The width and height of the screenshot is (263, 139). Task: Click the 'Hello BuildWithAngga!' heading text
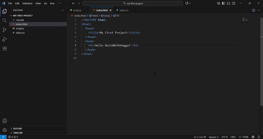(x=112, y=45)
